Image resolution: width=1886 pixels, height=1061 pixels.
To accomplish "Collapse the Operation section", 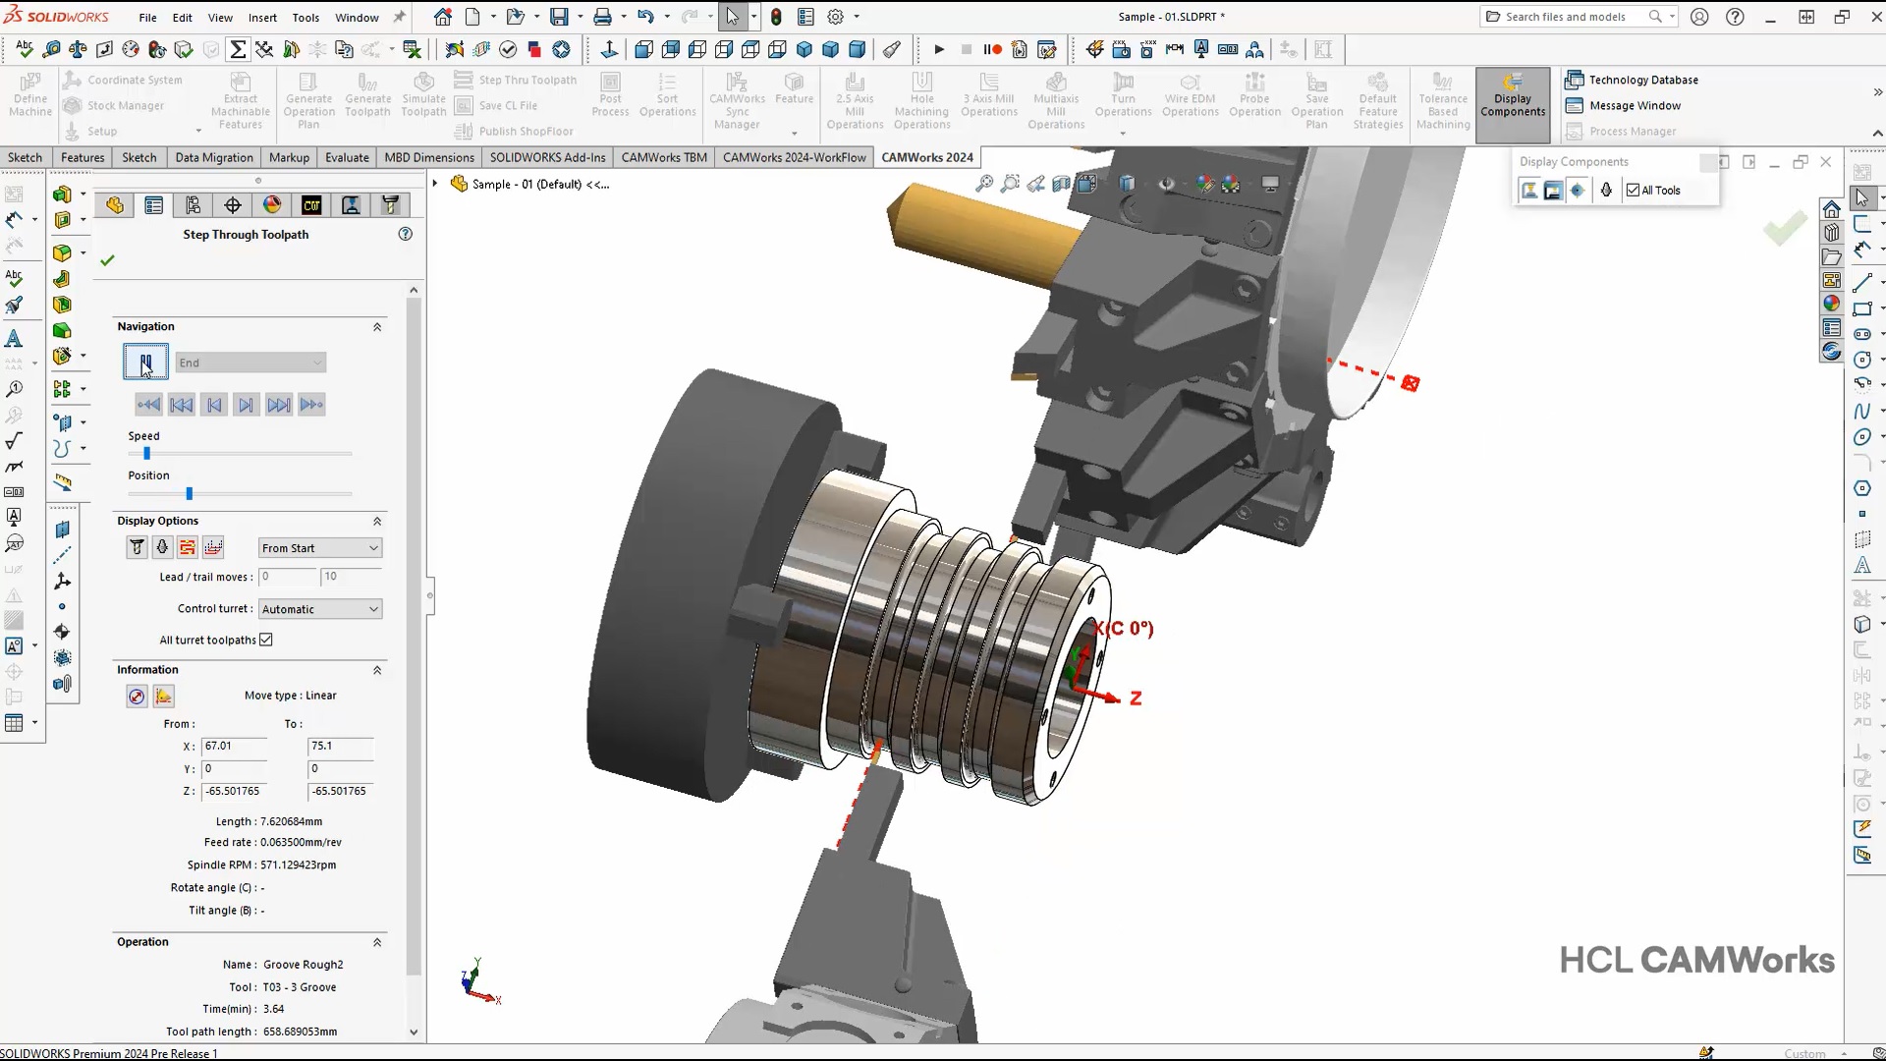I will (377, 942).
